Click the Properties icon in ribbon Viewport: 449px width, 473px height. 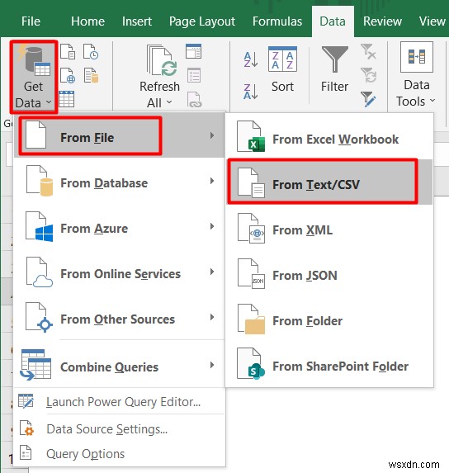click(x=194, y=75)
